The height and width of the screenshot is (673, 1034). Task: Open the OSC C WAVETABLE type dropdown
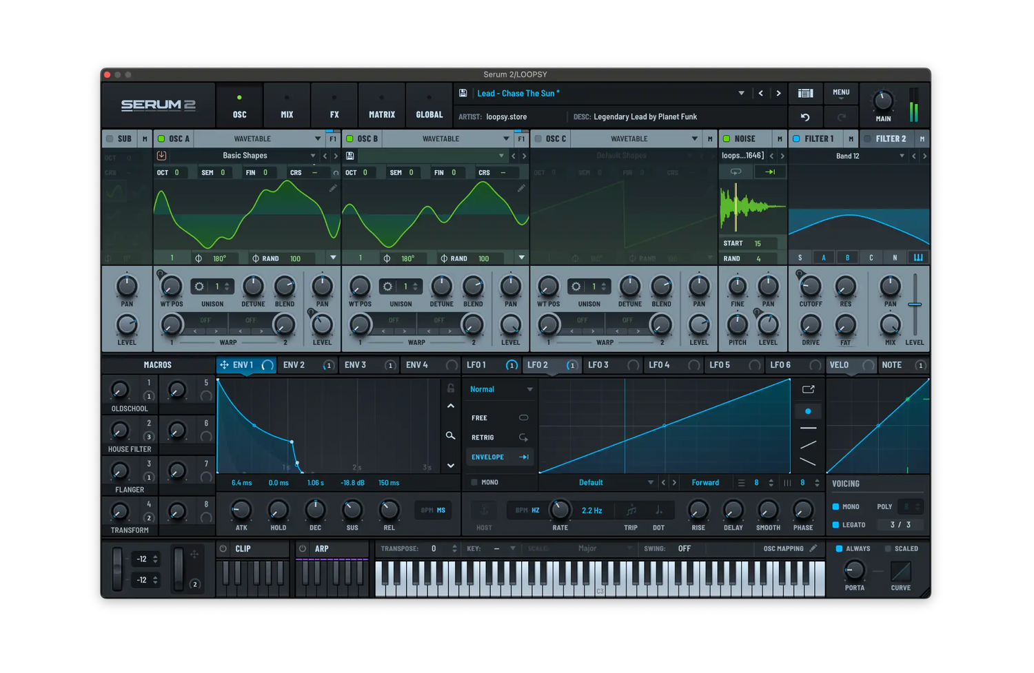click(x=694, y=139)
